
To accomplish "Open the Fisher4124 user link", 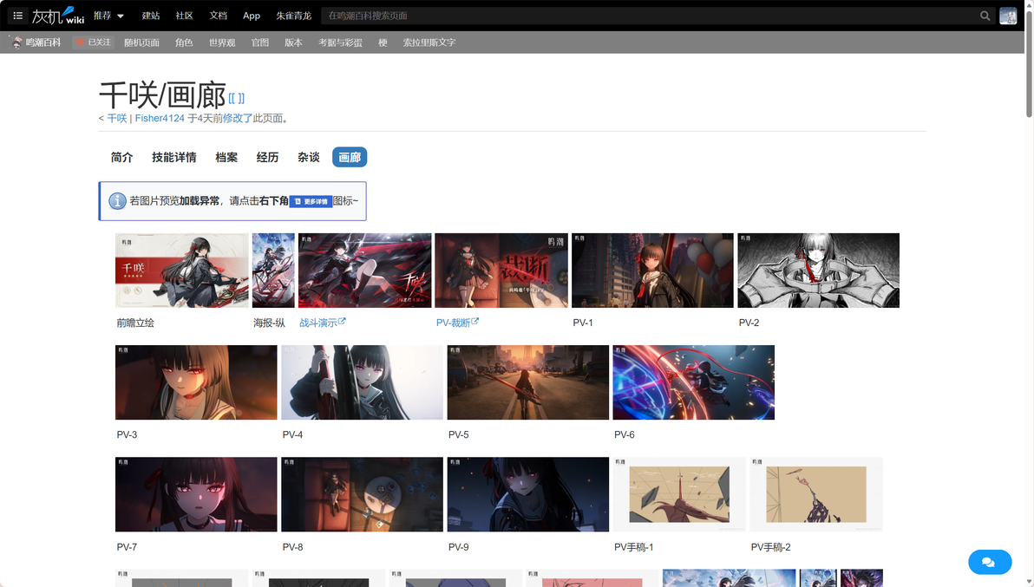I will pyautogui.click(x=160, y=119).
